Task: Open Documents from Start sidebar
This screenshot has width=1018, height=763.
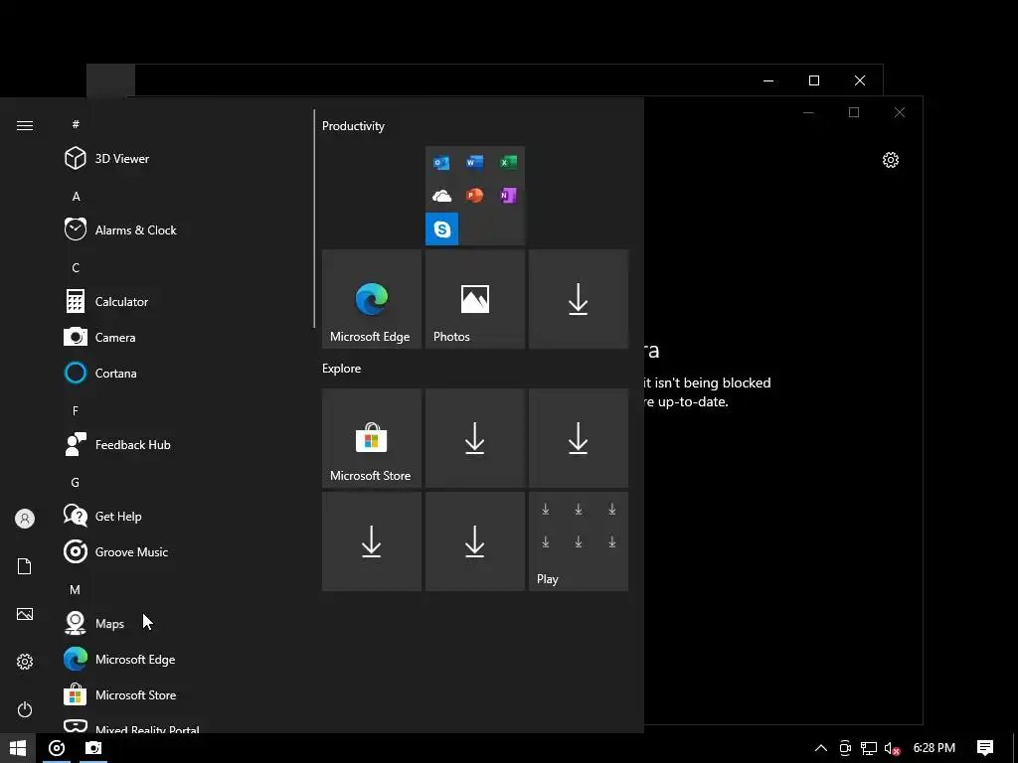Action: (25, 566)
